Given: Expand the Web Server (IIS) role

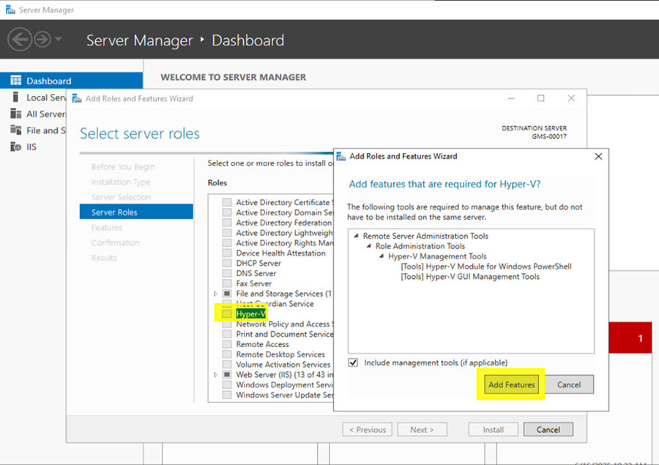Looking at the screenshot, I should [x=215, y=374].
